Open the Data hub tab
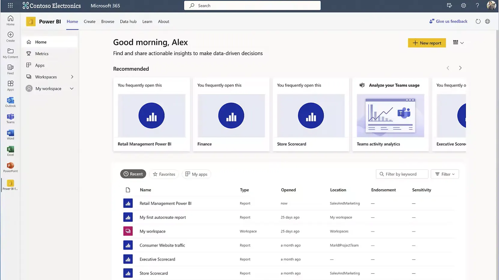The image size is (499, 280). tap(128, 21)
